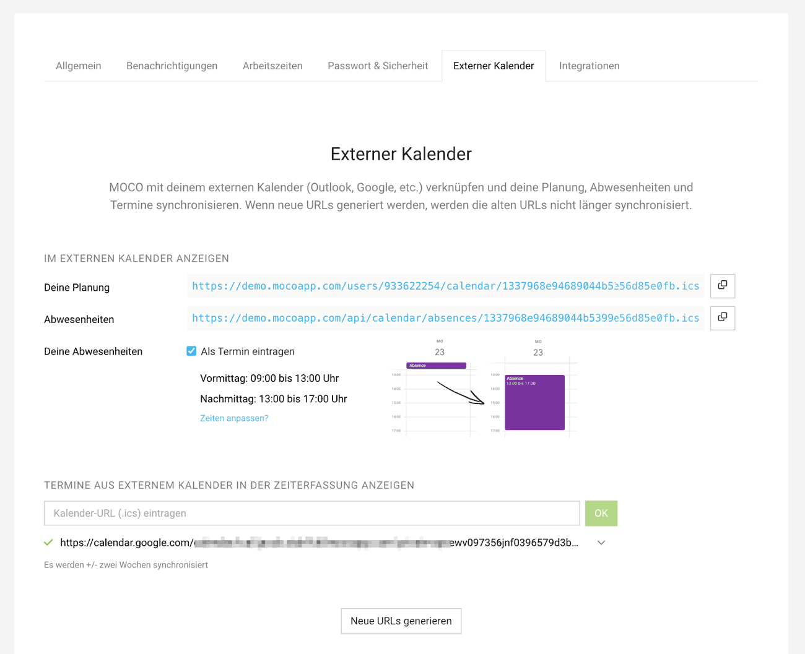
Task: Click the all-day Absence bar illustration
Action: pos(436,366)
